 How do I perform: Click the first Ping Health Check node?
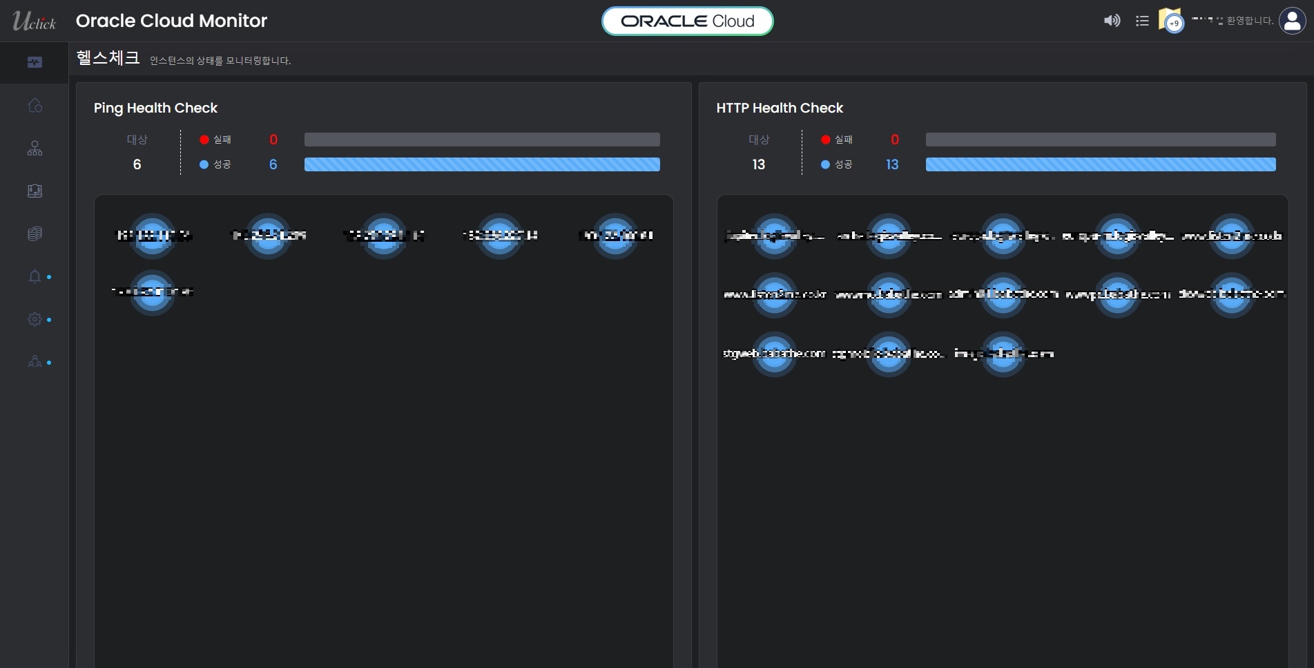point(153,236)
